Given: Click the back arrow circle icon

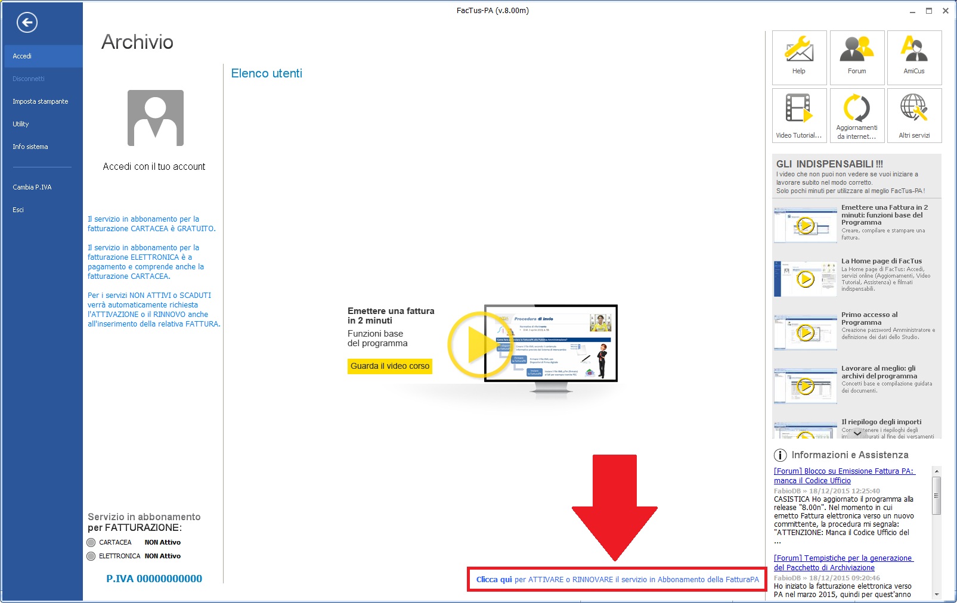Looking at the screenshot, I should [x=27, y=23].
